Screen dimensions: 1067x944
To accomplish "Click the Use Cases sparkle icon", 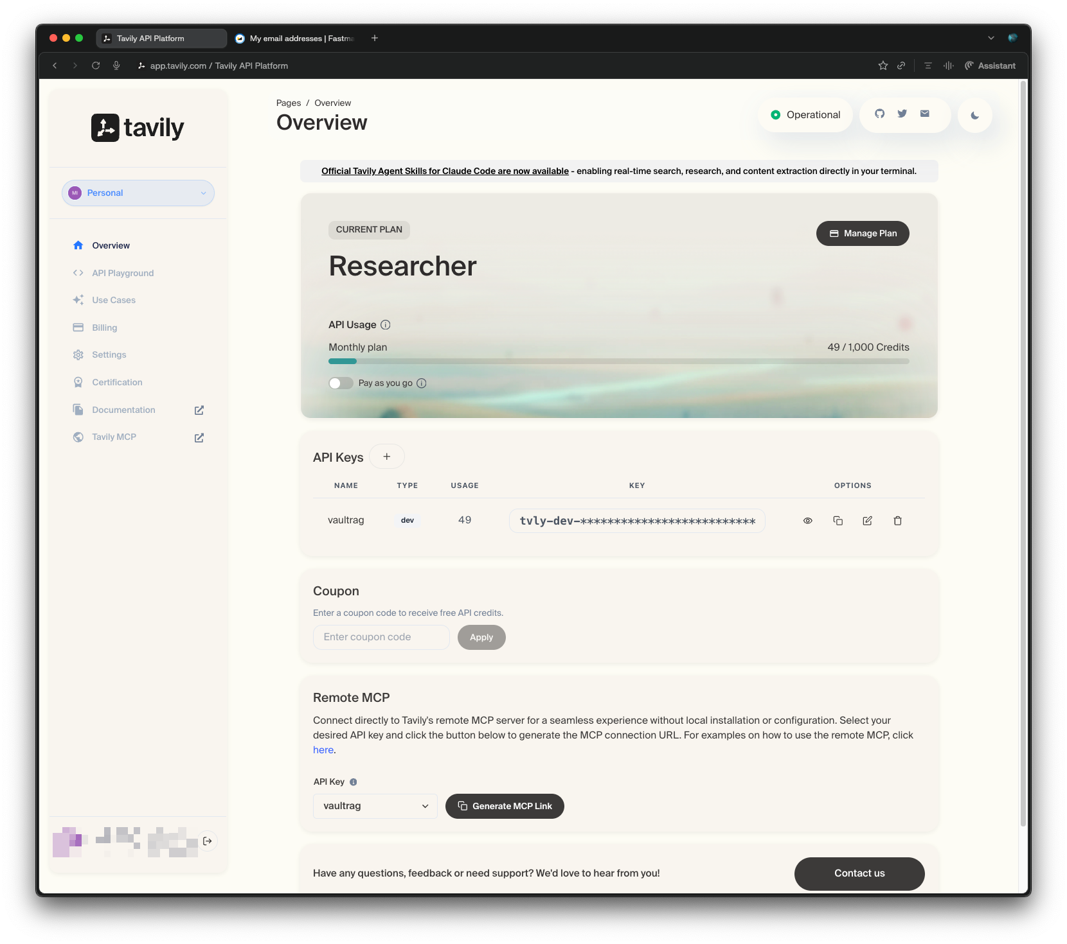I will [78, 300].
